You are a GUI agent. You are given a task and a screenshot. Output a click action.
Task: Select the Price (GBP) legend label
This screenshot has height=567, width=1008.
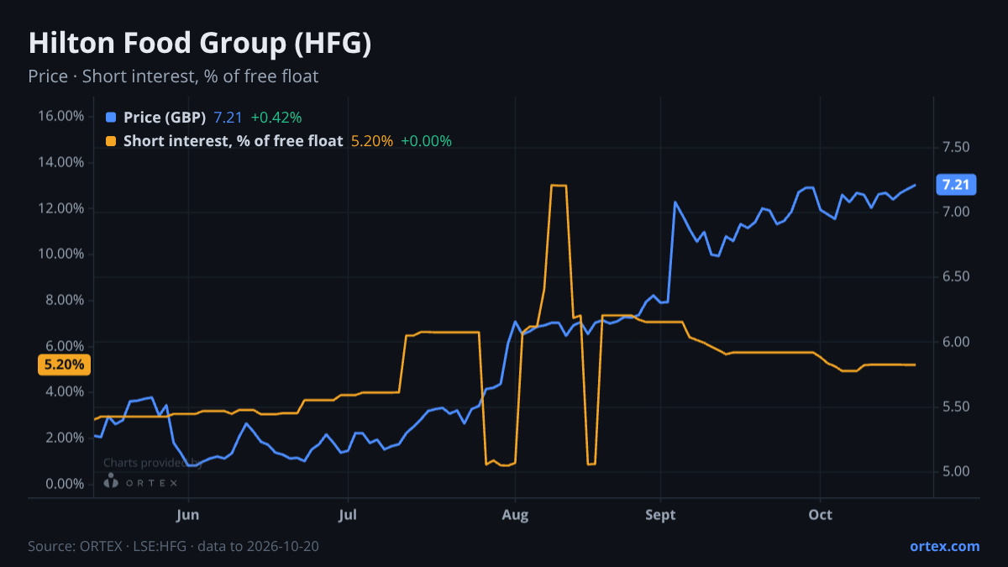click(x=165, y=118)
